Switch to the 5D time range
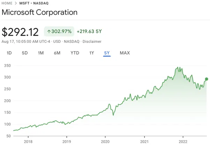This screenshot has width=210, height=145. 25,53
